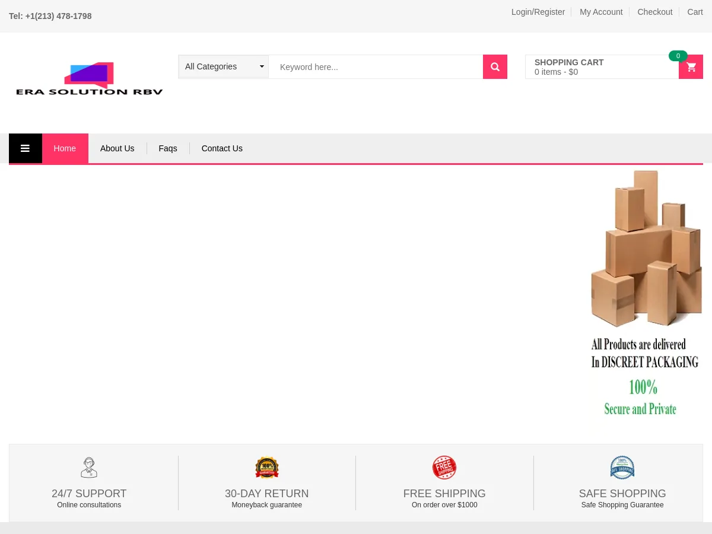Click the 30-Day Return guarantee badge icon
The height and width of the screenshot is (534, 712).
(x=266, y=468)
